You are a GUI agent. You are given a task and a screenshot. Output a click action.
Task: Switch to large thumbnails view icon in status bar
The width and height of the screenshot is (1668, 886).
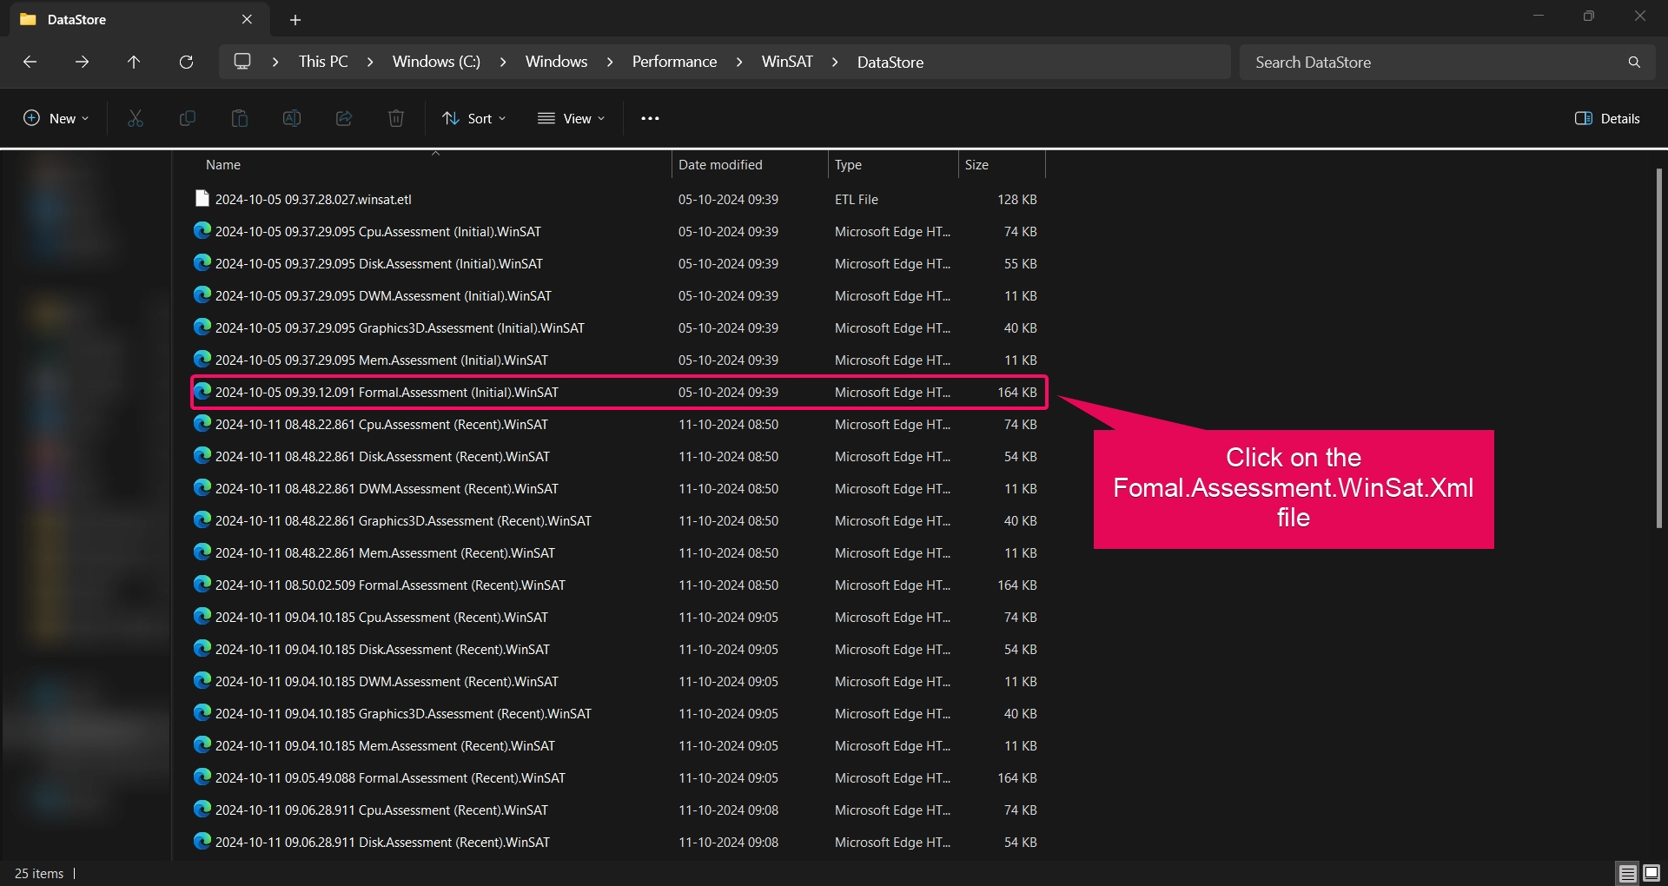1651,873
